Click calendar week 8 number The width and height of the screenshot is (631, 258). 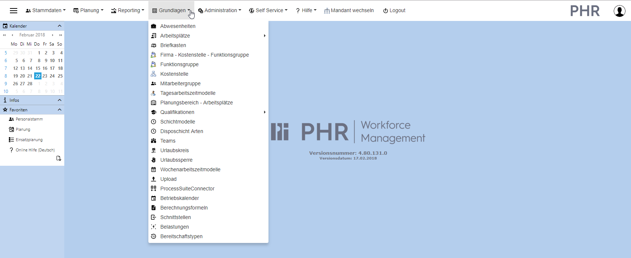click(6, 76)
